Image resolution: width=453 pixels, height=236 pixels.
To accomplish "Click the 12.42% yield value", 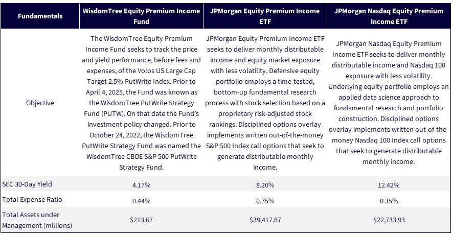I will coord(389,185).
